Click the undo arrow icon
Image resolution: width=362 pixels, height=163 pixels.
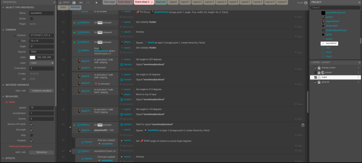point(81,3)
